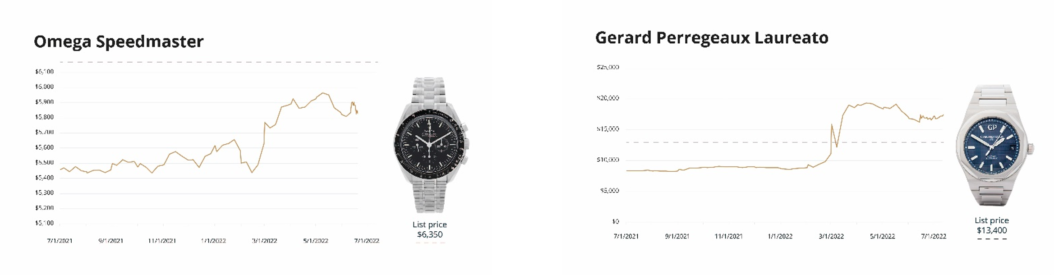This screenshot has height=275, width=1054.
Task: Click the Omega Speedmaster watch image
Action: pos(430,145)
